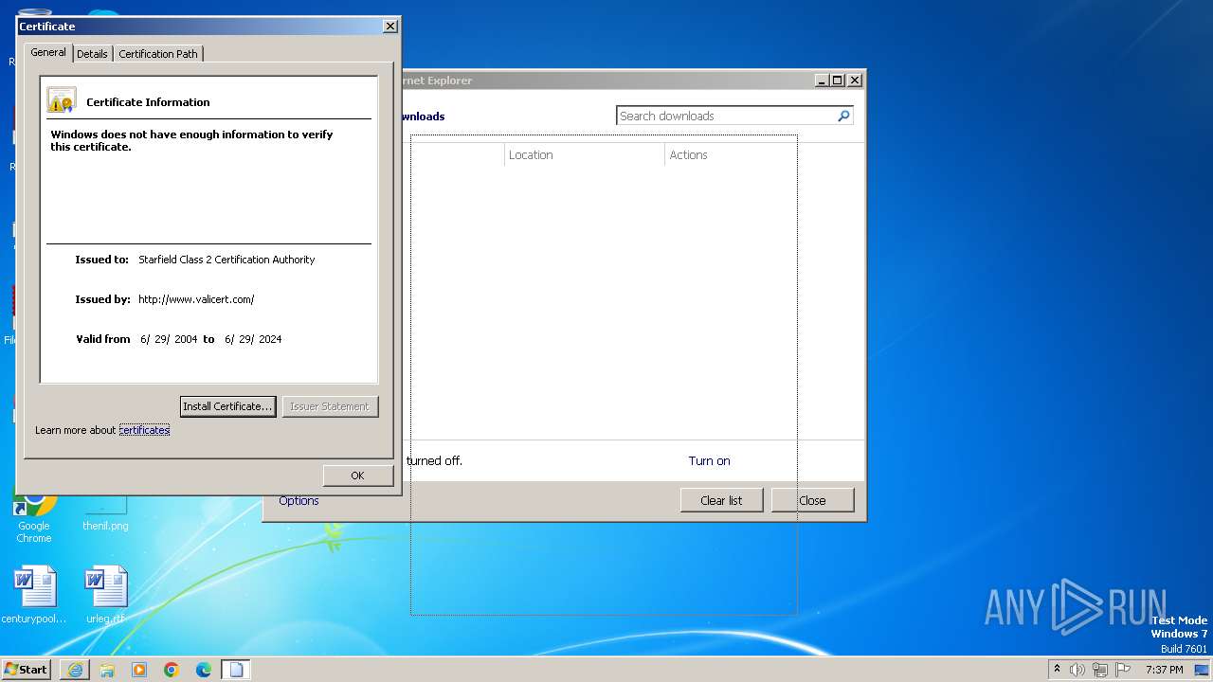This screenshot has width=1213, height=682.
Task: Close the Certificate dialog with X
Action: tap(389, 27)
